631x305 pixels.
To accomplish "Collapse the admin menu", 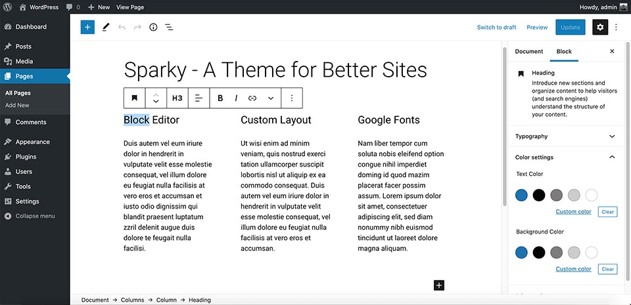I will coord(35,216).
